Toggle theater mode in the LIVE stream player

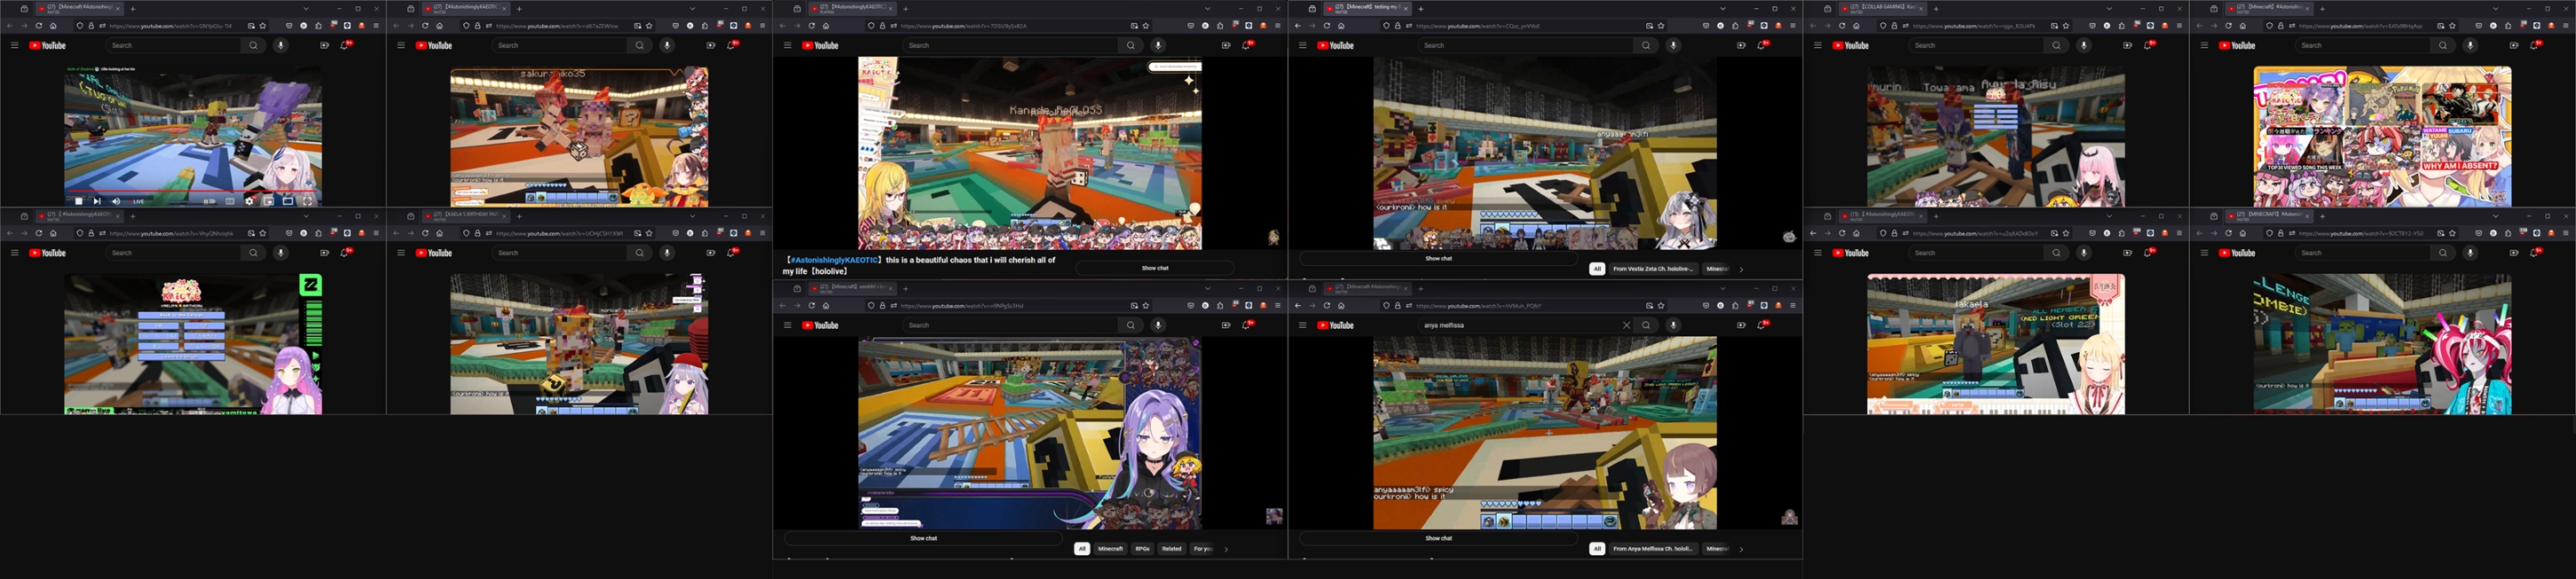pyautogui.click(x=289, y=202)
